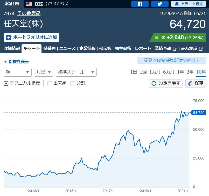Select the 10年 time range

click(201, 72)
